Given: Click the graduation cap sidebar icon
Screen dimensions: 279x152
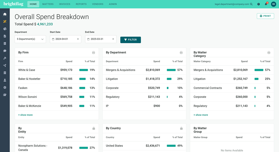Looking at the screenshot, I should pos(5,95).
